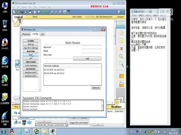Viewport: 181px width, 135px height.
Task: Save the network with the floppy icon
Action: (x=22, y=12)
